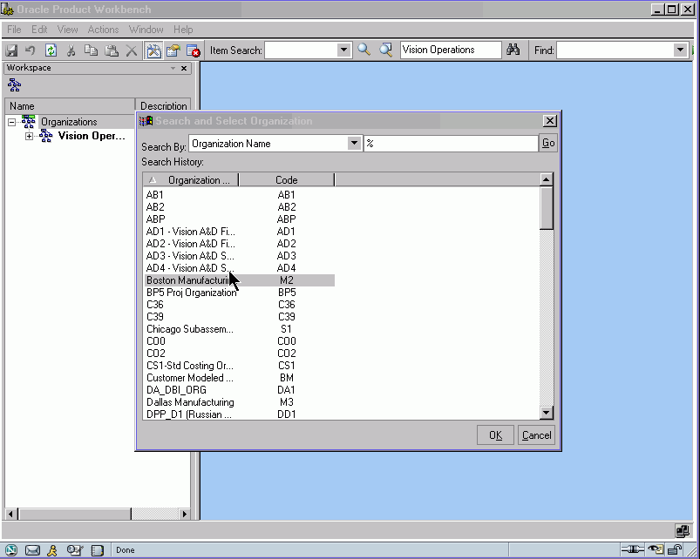Click the Go button in the search dialog

[548, 143]
